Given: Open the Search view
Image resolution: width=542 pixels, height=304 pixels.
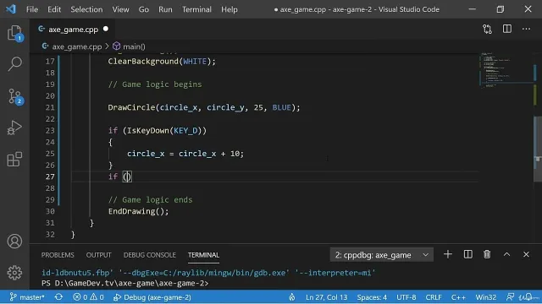Looking at the screenshot, I should (x=15, y=64).
